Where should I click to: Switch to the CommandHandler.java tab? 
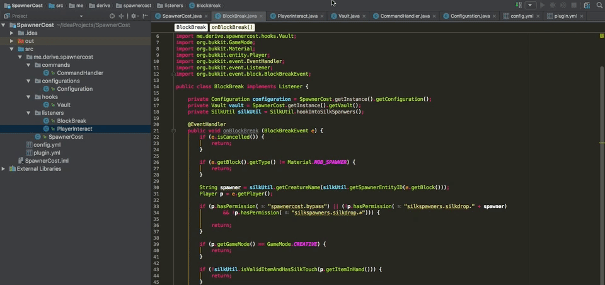405,16
